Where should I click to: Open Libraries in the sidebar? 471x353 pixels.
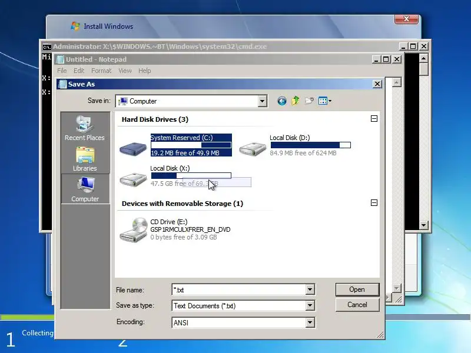pos(85,159)
